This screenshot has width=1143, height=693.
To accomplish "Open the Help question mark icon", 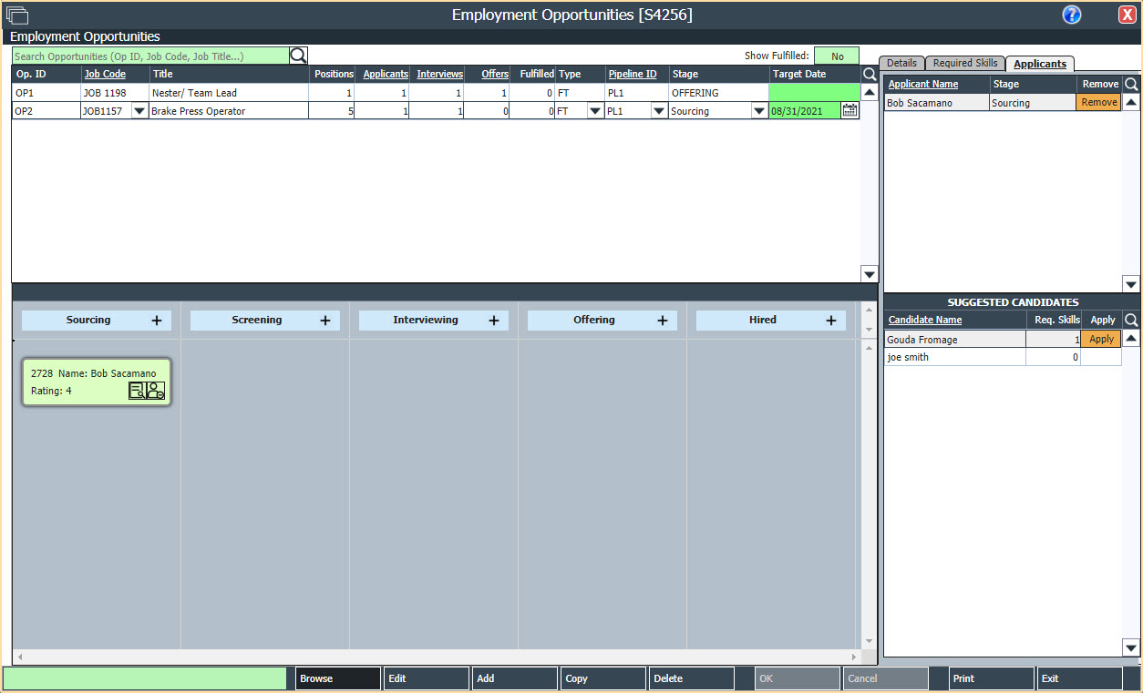I will 1071,14.
